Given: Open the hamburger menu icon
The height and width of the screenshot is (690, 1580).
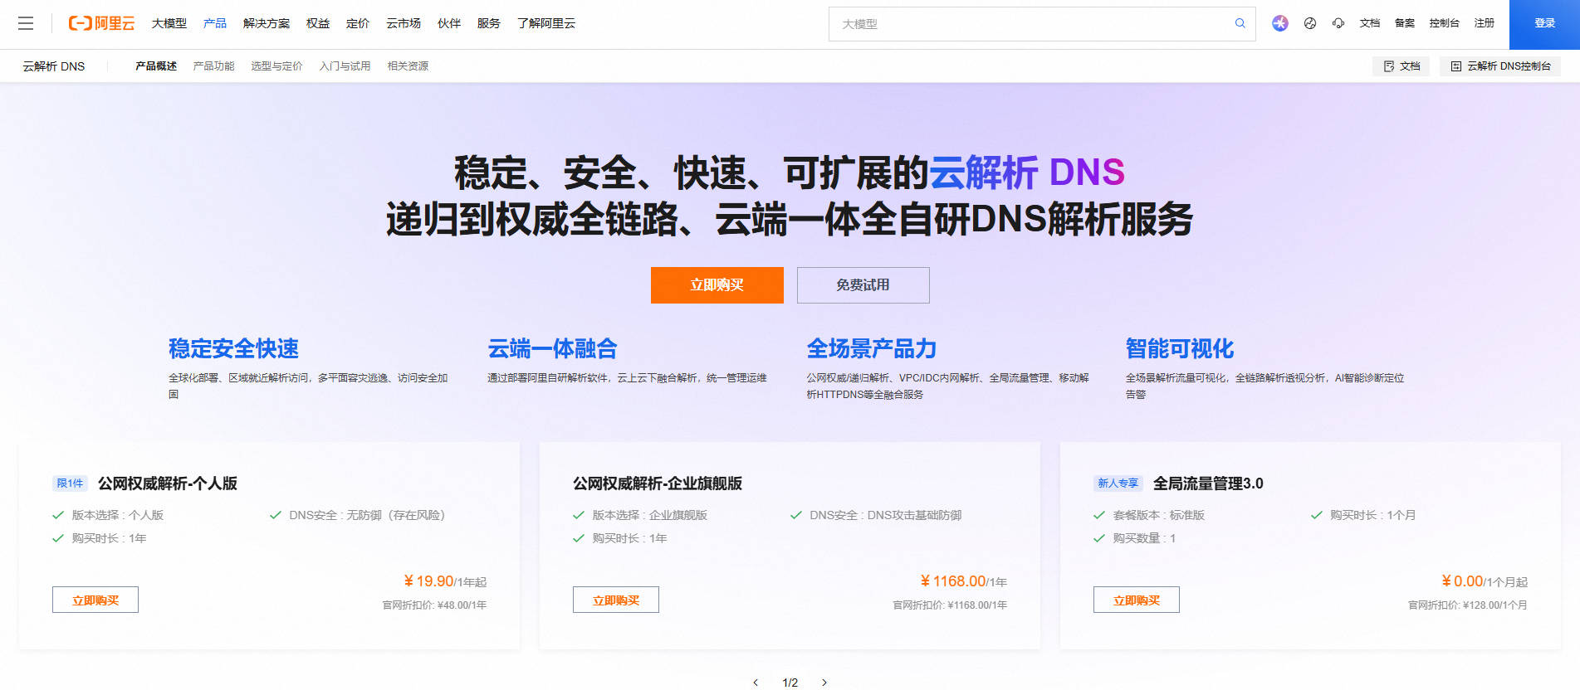Looking at the screenshot, I should pyautogui.click(x=26, y=23).
